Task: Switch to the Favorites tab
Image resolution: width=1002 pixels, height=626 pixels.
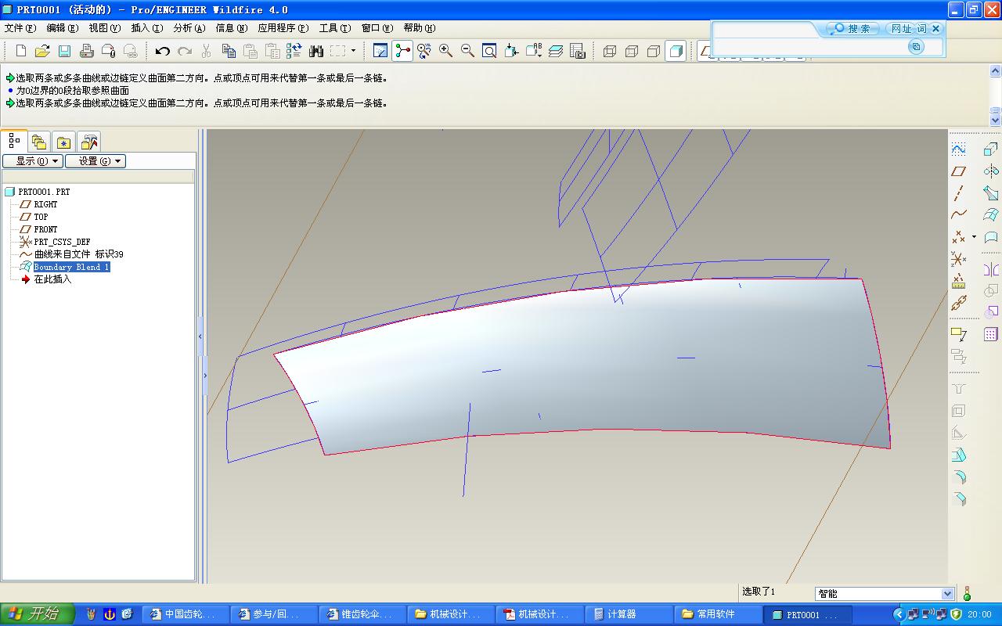Action: (64, 142)
